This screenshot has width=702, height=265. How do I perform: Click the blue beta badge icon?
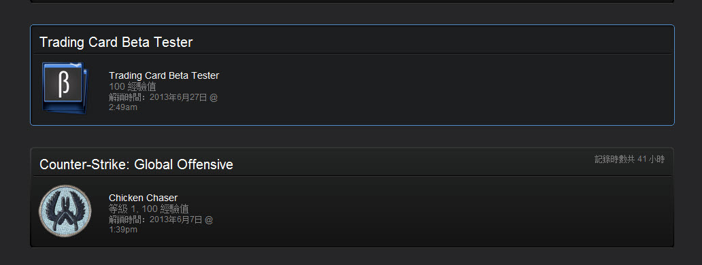(x=65, y=88)
